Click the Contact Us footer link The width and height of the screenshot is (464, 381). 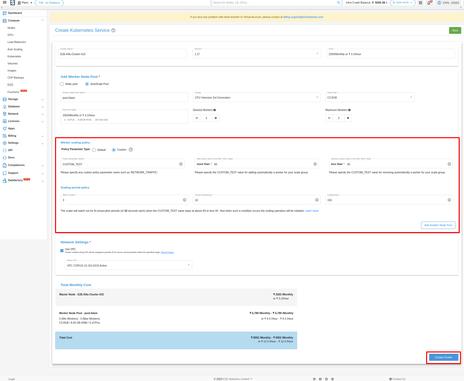[397, 379]
